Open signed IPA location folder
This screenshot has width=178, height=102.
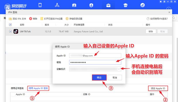click(51, 19)
